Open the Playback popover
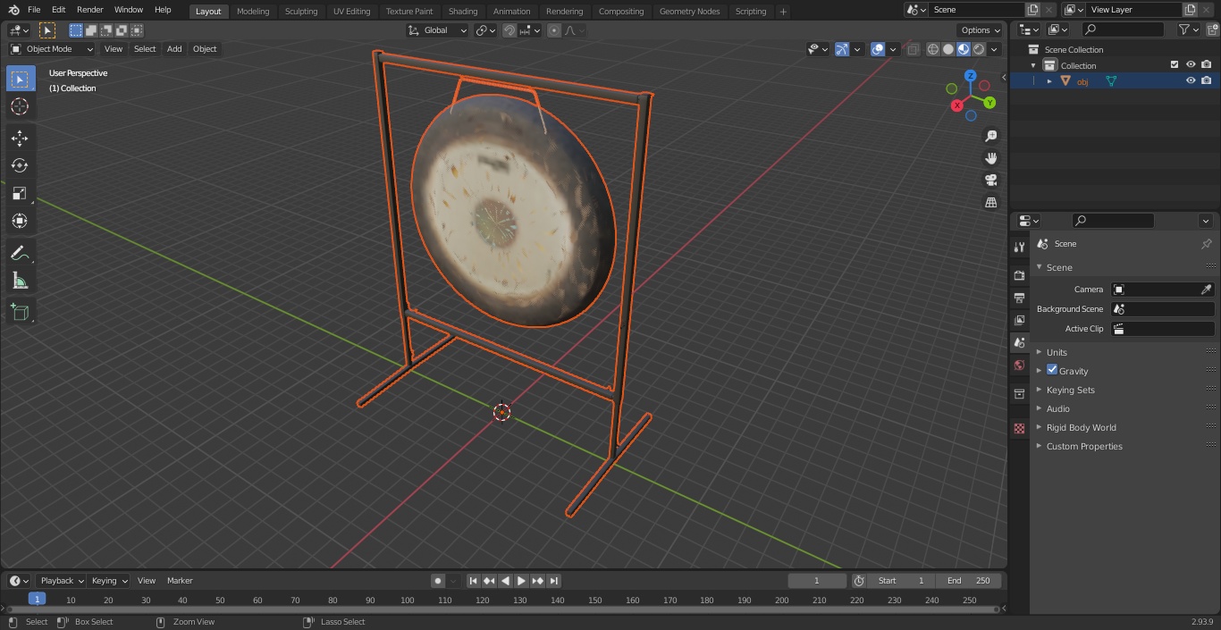 (x=61, y=581)
